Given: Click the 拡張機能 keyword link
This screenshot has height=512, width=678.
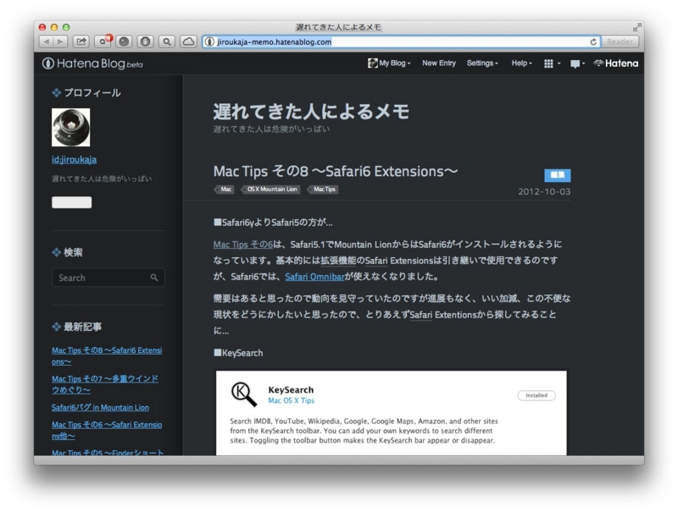Looking at the screenshot, I should [338, 261].
